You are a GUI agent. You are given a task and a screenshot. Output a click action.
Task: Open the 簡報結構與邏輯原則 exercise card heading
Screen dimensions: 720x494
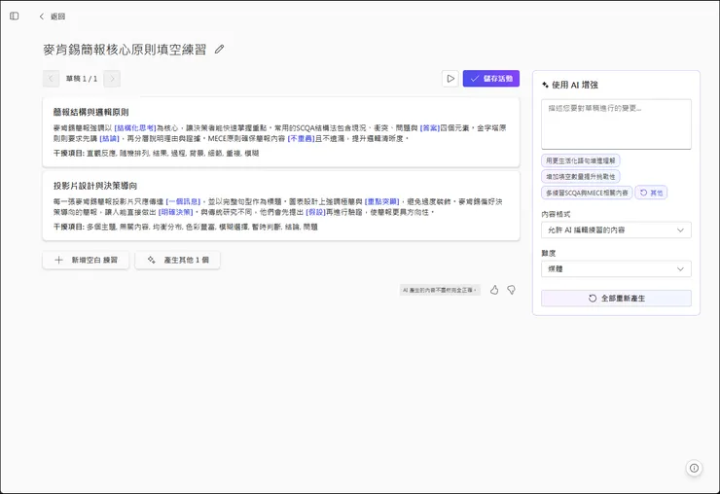point(90,112)
